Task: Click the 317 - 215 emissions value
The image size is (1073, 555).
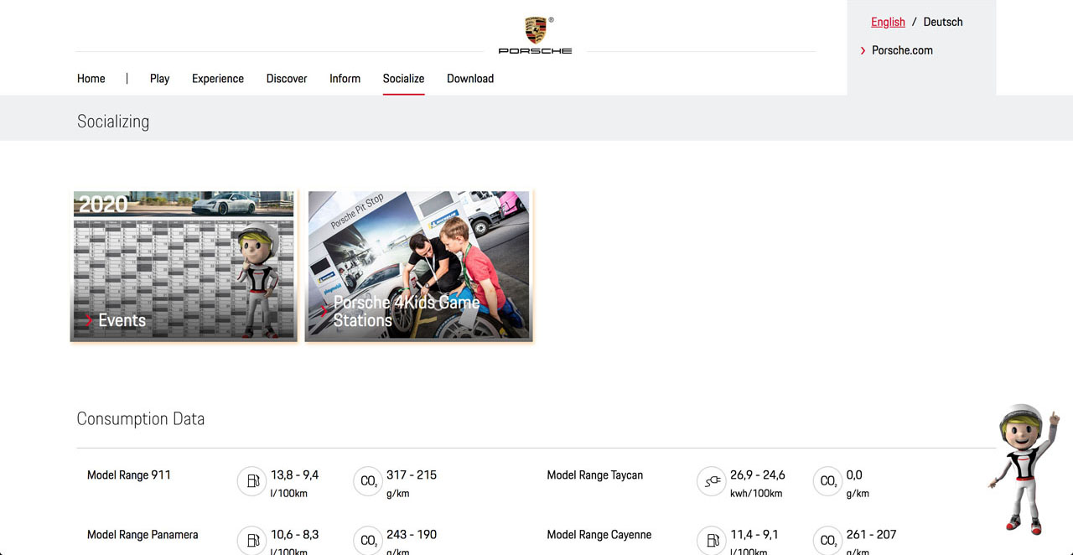Action: 412,475
